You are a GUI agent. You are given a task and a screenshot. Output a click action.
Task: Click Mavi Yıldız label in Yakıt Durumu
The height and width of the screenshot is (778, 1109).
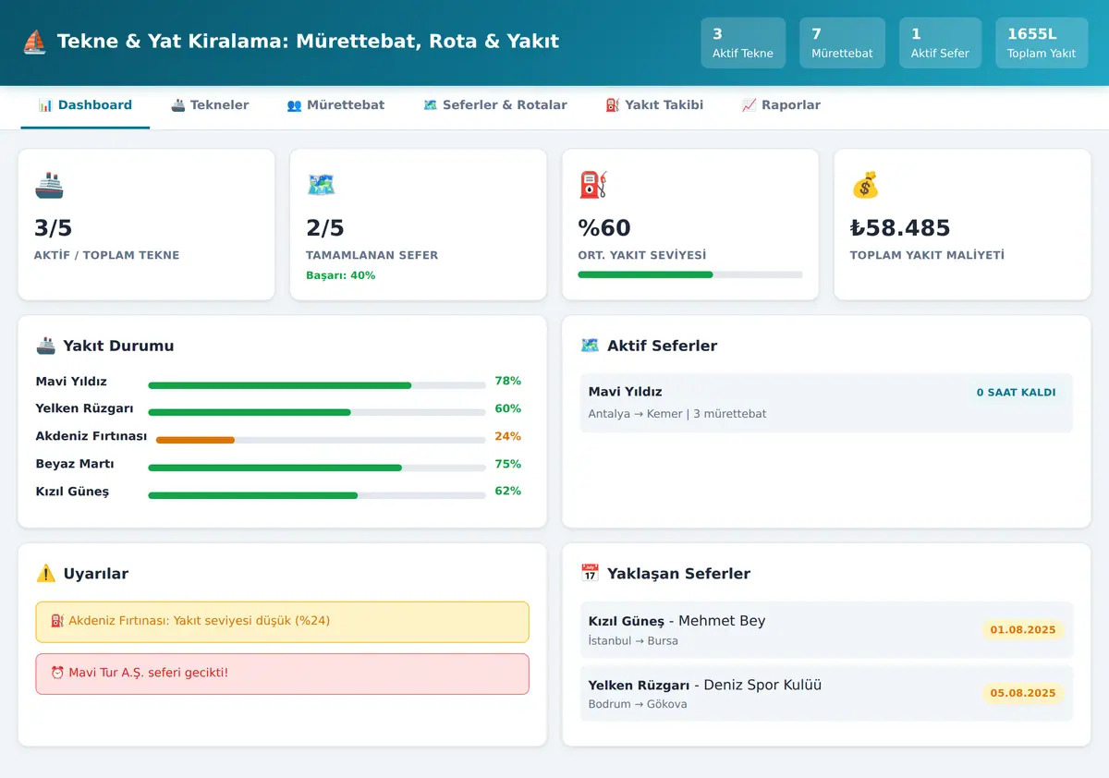tap(71, 382)
